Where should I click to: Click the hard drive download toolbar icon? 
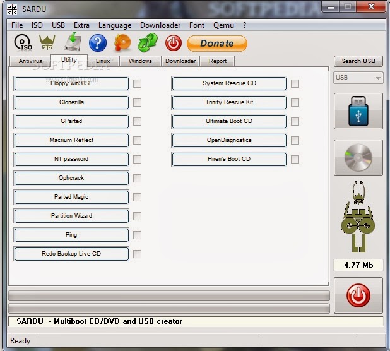coord(73,42)
